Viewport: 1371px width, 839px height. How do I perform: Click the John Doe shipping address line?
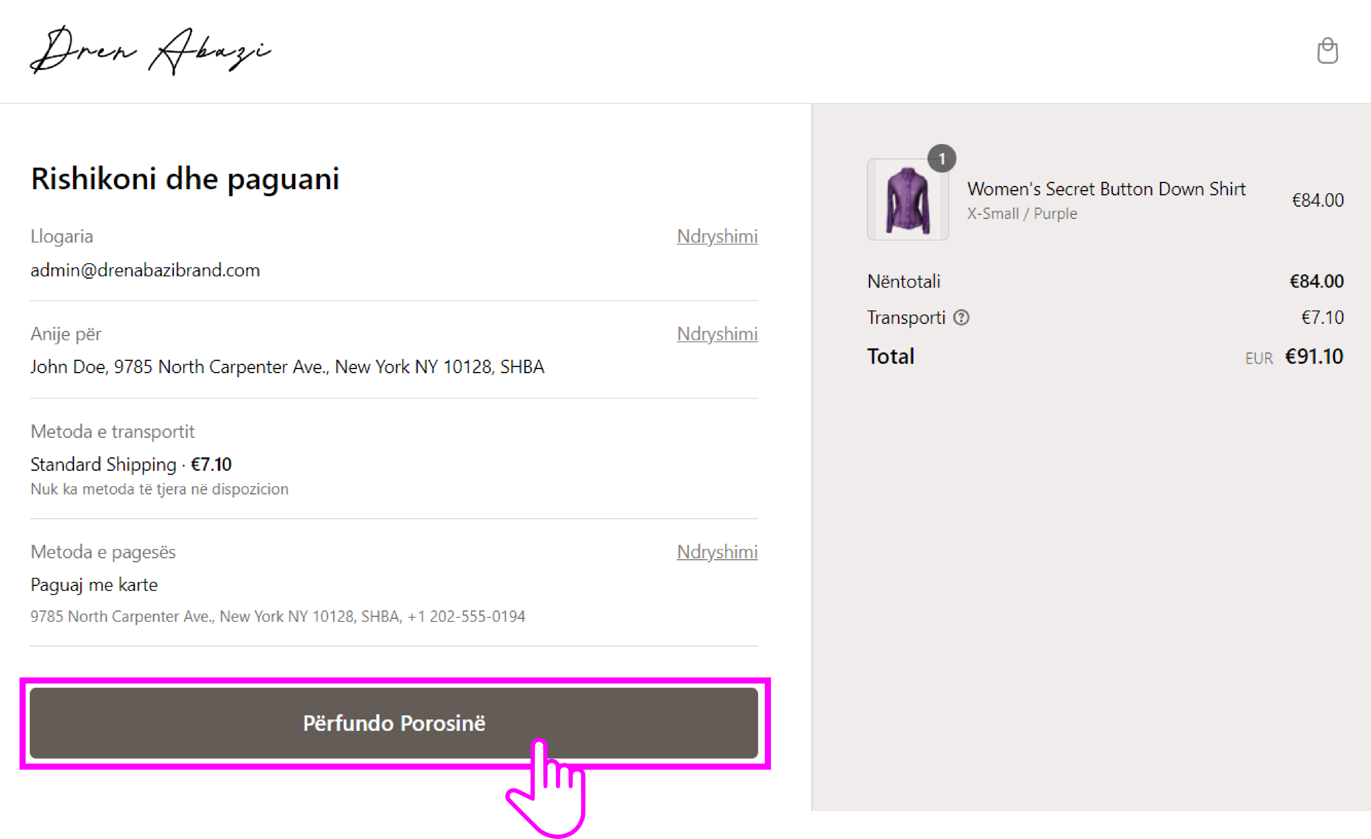287,367
